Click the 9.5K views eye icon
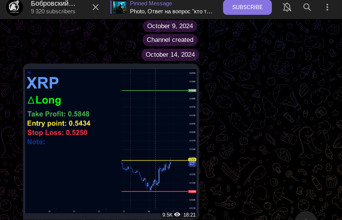Viewport: 342px width, 220px height. (177, 215)
